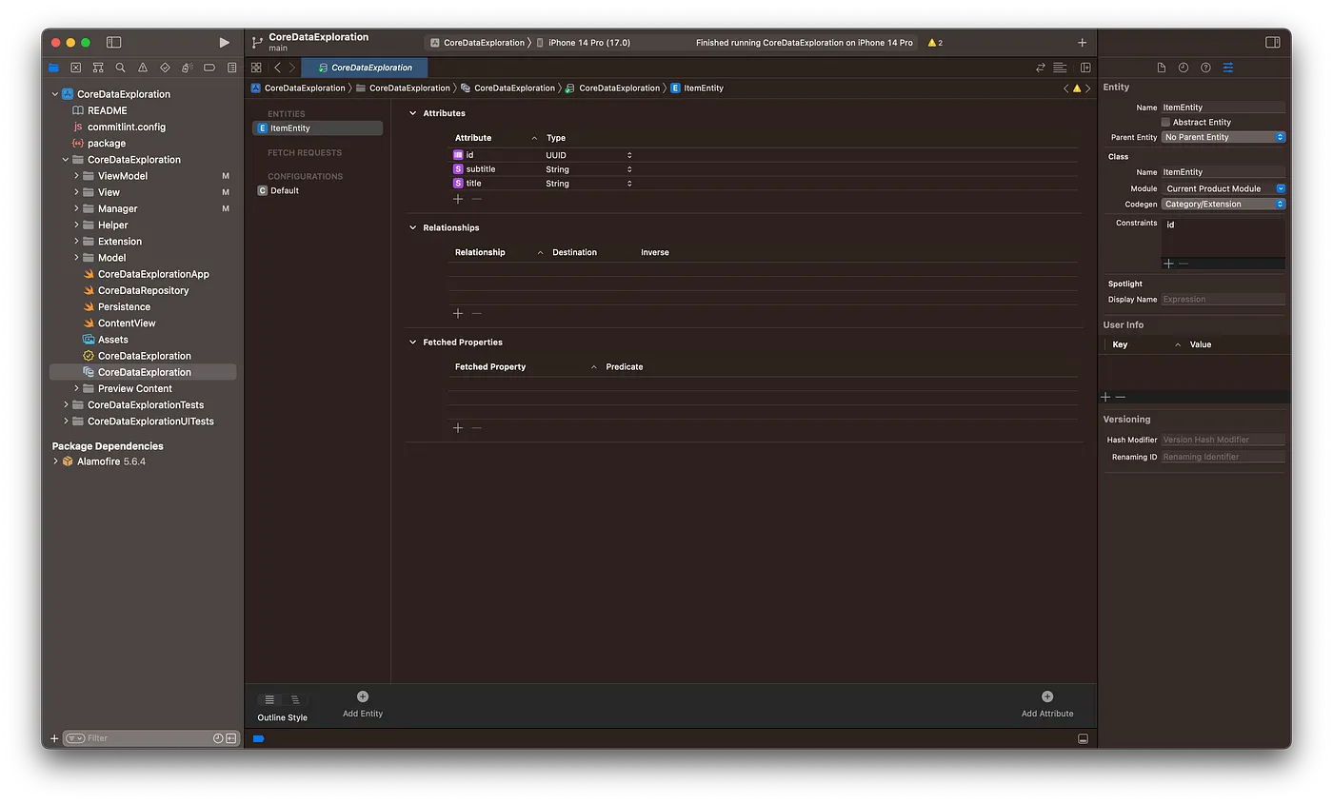
Task: Open the editor options lines icon
Action: point(1060,68)
